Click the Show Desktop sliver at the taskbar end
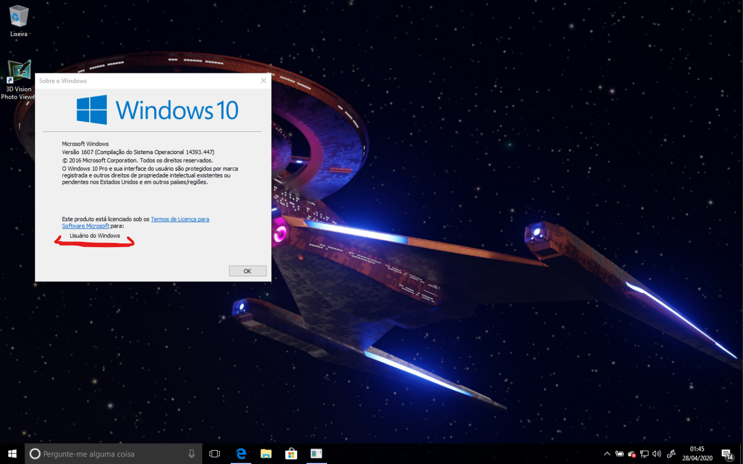This screenshot has height=464, width=743. (x=741, y=454)
